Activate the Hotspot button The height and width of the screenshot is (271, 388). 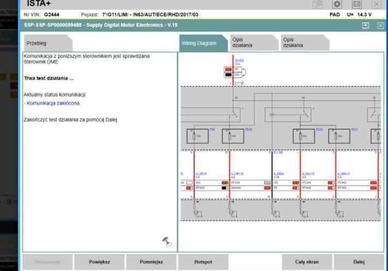203,262
